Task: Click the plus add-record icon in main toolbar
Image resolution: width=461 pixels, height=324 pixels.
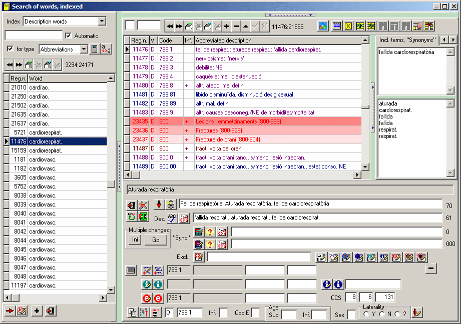Action: pos(227,26)
